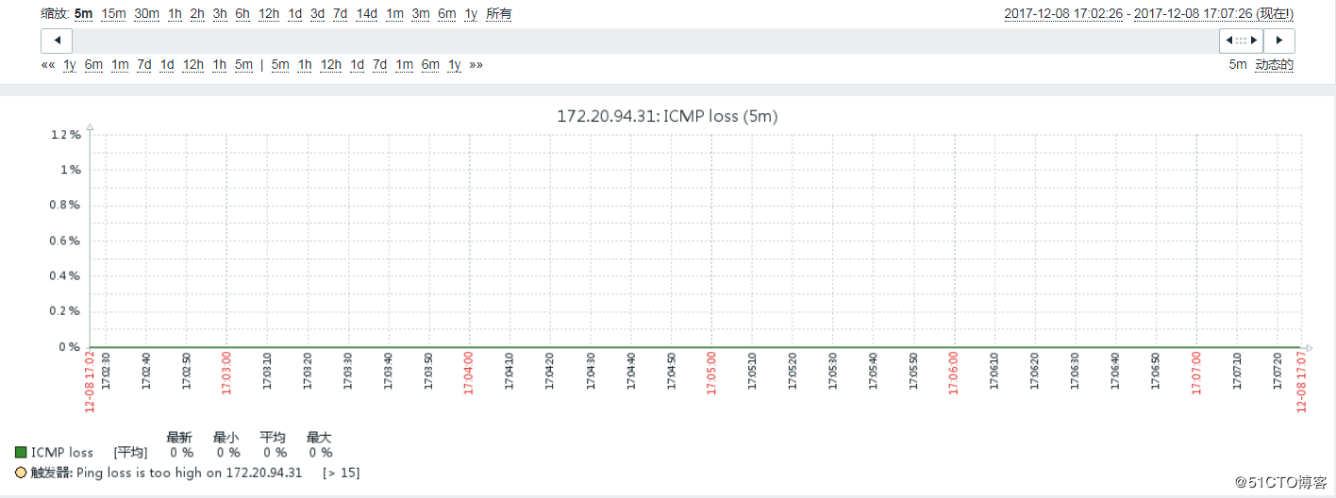
Task: Click the grey time scrollbar track
Action: pyautogui.click(x=645, y=41)
